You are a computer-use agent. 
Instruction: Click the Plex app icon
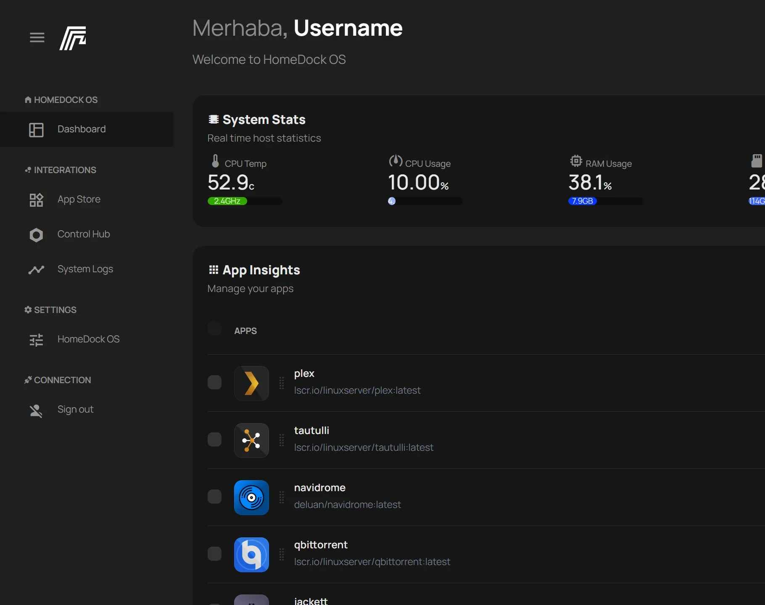(251, 383)
